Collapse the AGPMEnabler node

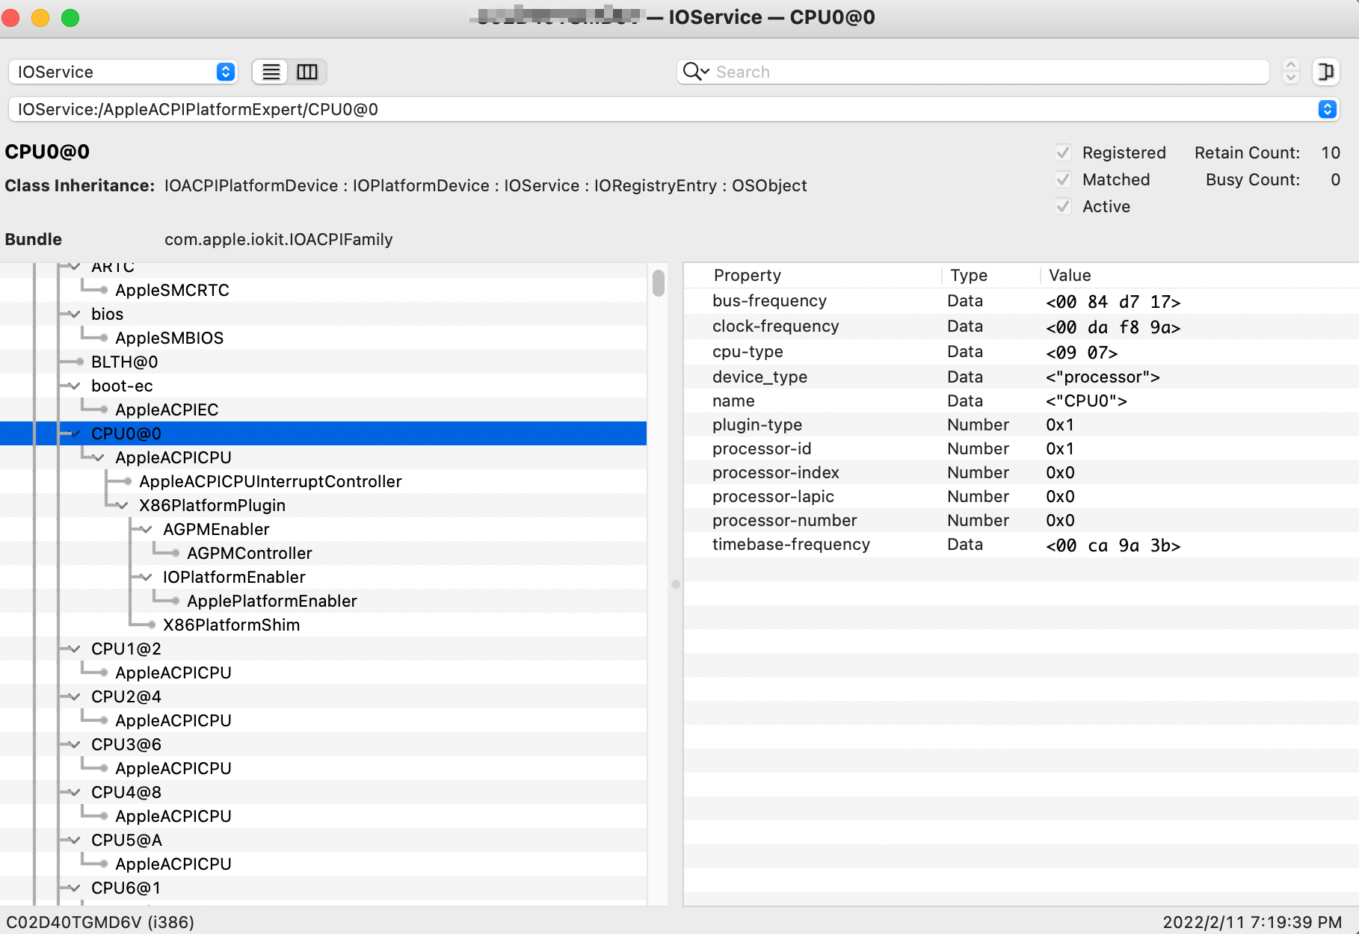145,529
